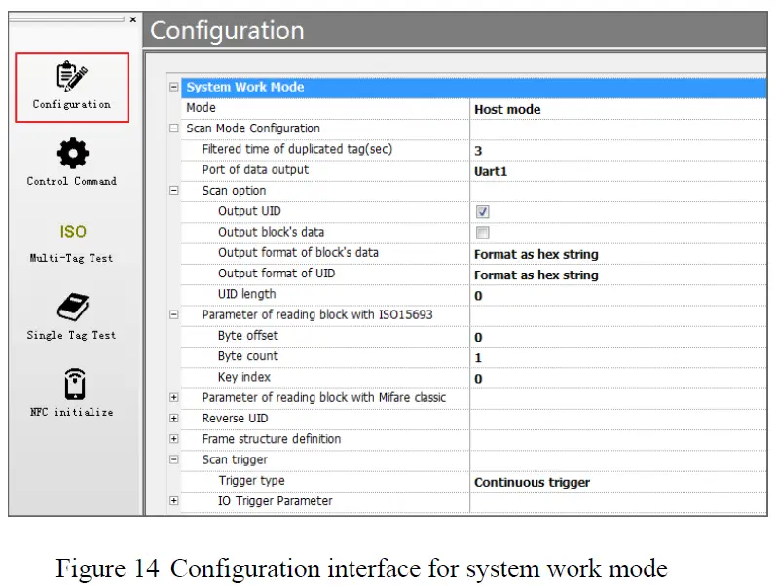Collapse the System Work Mode section

point(173,87)
